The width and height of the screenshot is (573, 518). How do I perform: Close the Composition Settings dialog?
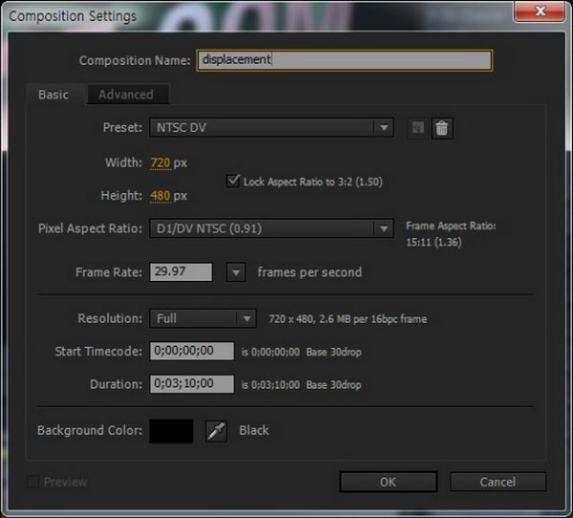point(540,11)
